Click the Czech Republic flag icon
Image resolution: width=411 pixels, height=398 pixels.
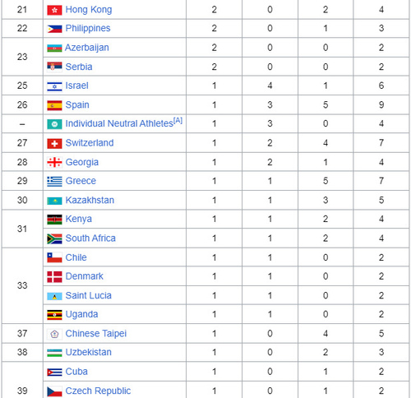pos(54,391)
